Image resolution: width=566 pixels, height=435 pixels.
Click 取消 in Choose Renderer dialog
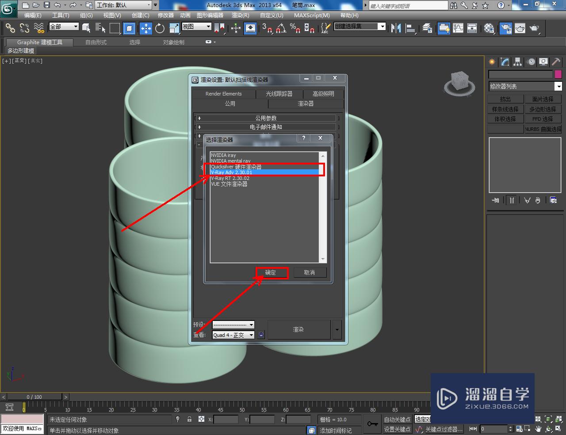click(309, 272)
